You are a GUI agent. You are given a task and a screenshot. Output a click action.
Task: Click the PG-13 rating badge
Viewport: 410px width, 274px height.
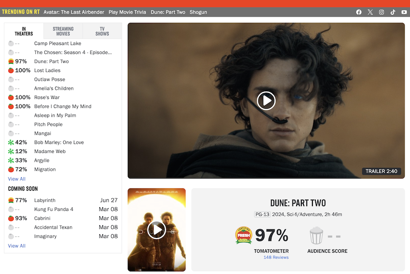coord(262,215)
